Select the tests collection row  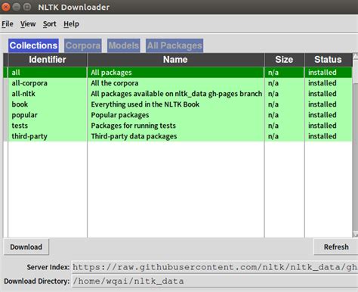pyautogui.click(x=177, y=126)
